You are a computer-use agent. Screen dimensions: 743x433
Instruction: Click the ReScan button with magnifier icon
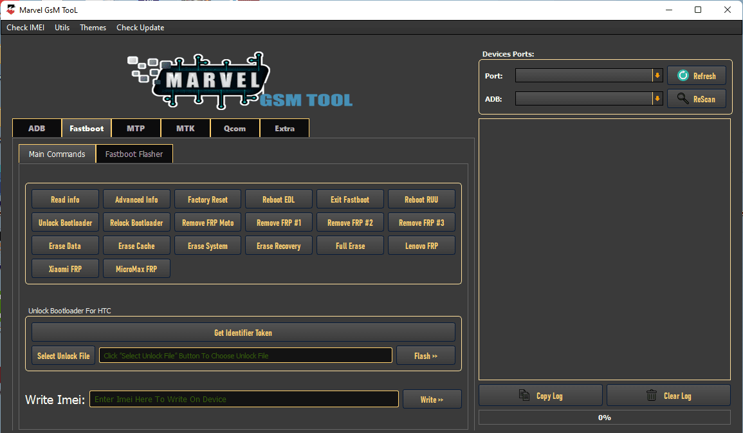(696, 99)
